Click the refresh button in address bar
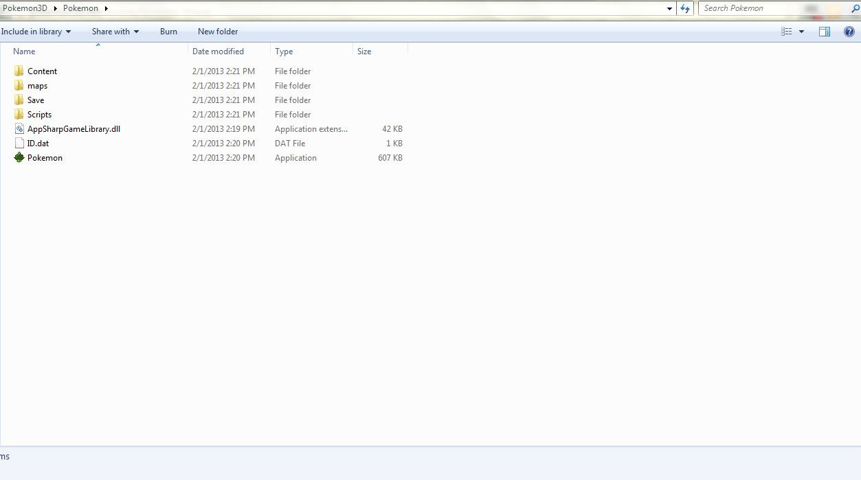Image resolution: width=861 pixels, height=480 pixels. [685, 8]
